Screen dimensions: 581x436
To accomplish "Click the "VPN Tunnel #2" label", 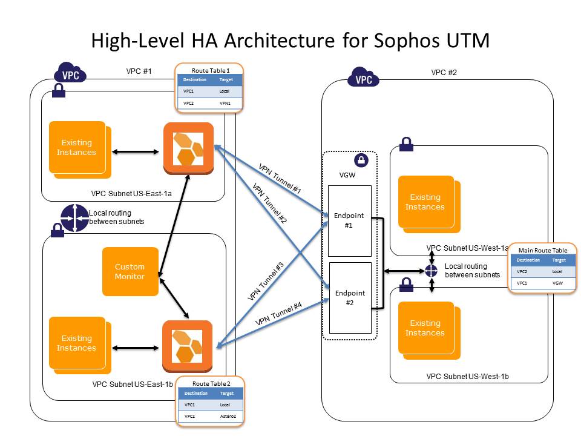I will tap(270, 203).
